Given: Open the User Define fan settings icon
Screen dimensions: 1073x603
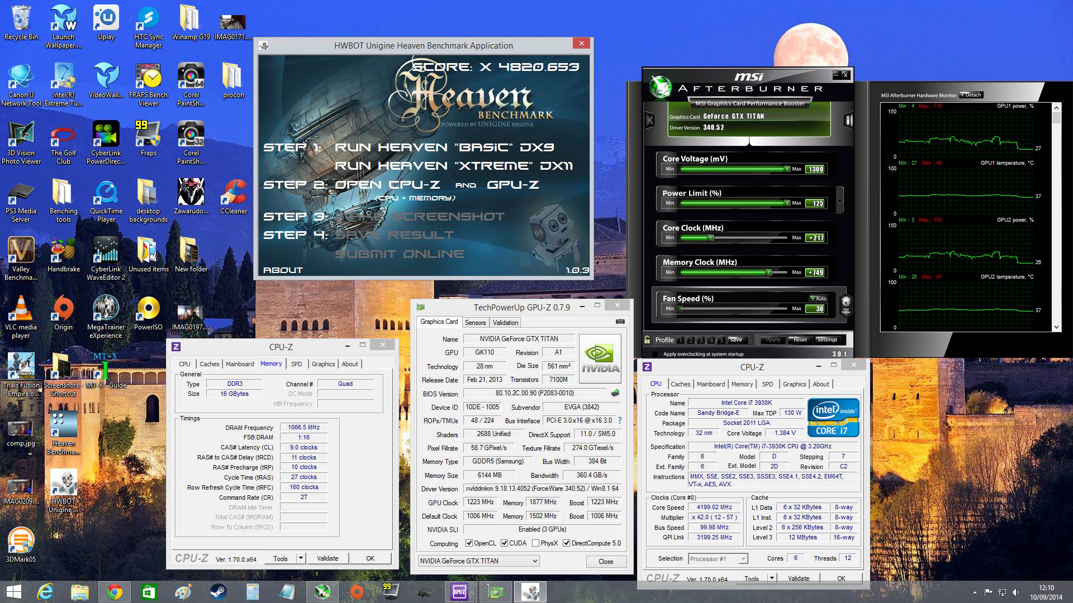Looking at the screenshot, I should 846,305.
